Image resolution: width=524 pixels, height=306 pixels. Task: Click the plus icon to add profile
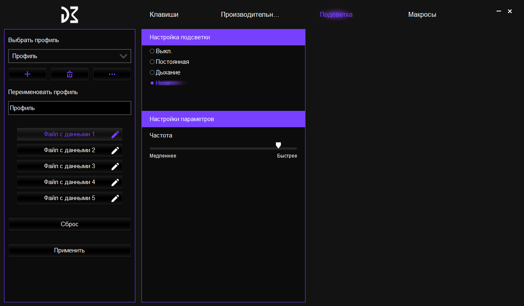tap(27, 74)
